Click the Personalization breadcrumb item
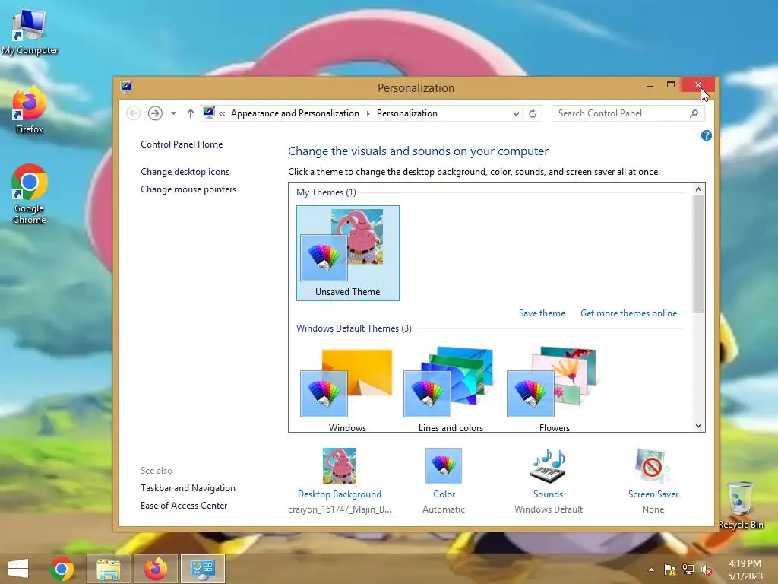778x584 pixels. (407, 113)
